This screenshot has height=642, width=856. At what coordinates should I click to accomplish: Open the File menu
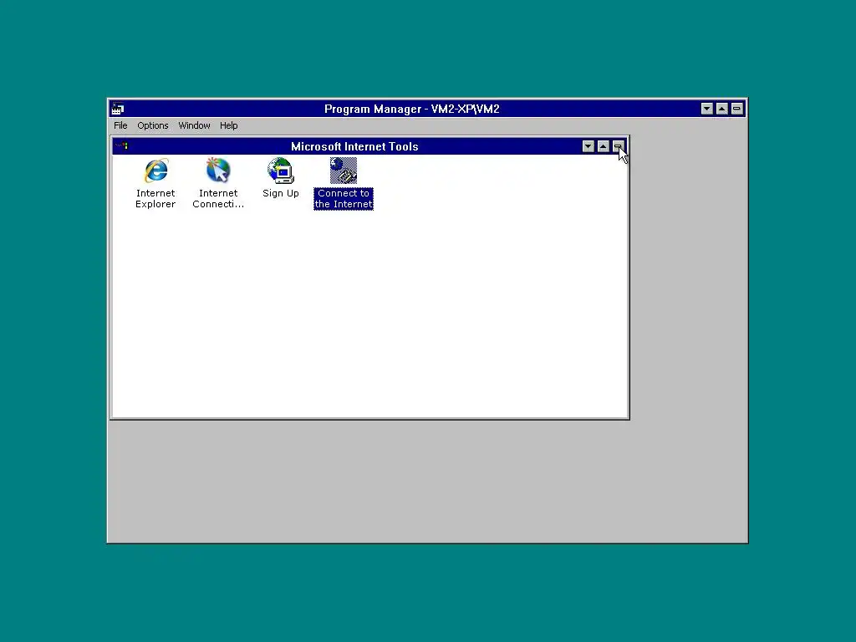(120, 125)
